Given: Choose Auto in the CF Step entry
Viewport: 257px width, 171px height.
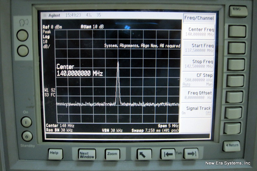Looking at the screenshot, I should (x=186, y=85).
